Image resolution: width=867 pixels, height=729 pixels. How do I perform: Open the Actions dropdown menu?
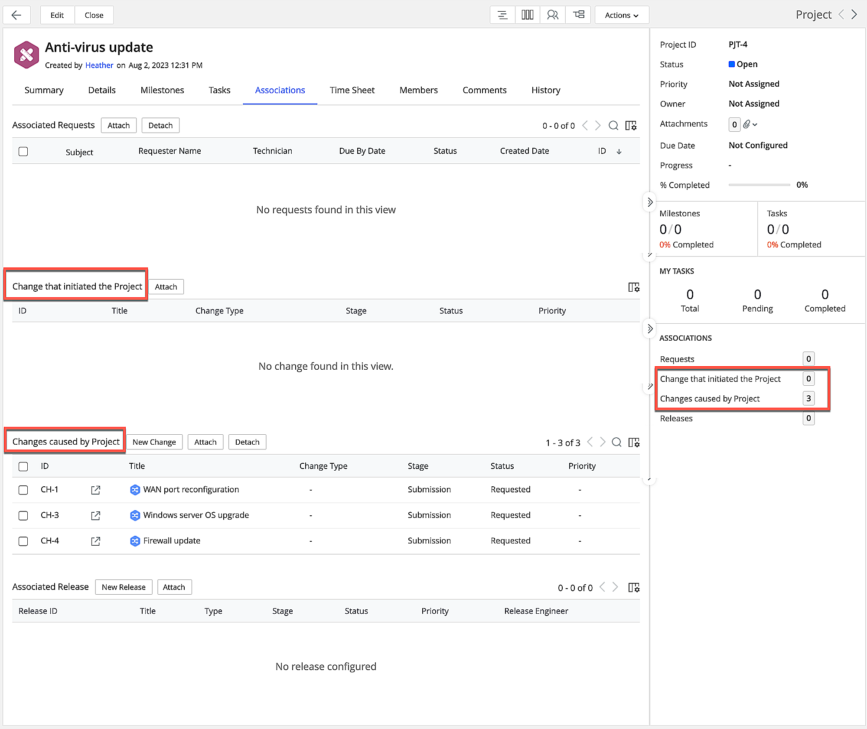(x=622, y=15)
